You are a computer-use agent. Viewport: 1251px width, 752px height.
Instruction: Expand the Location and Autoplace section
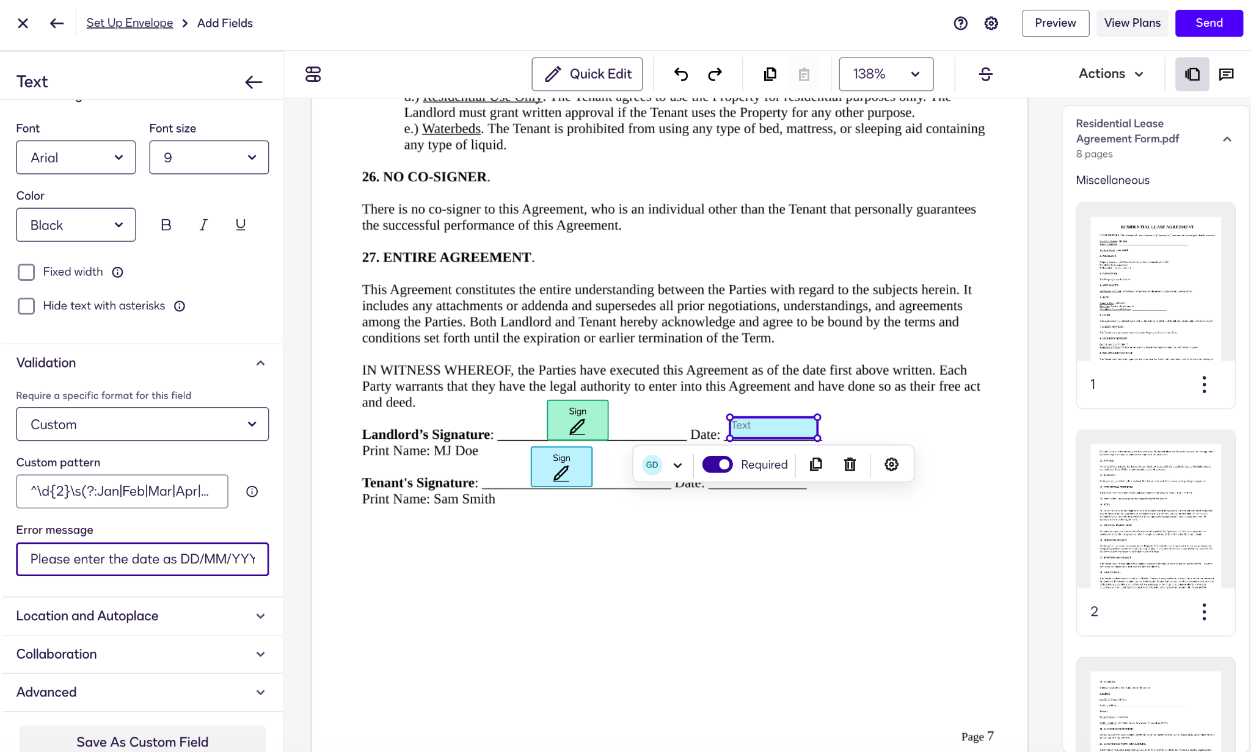[142, 616]
